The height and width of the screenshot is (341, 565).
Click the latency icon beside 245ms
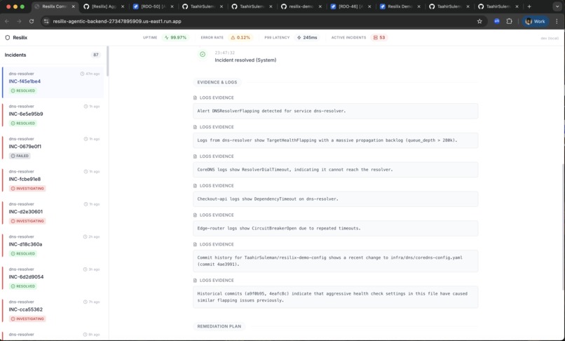click(x=299, y=37)
